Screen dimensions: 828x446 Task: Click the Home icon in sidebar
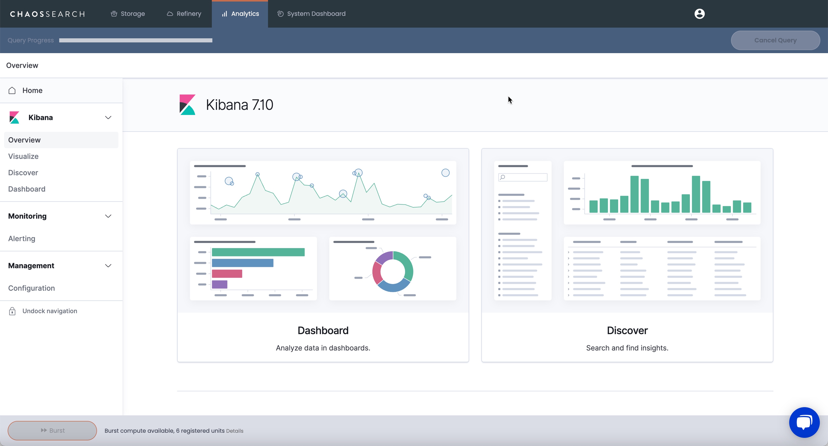point(12,90)
